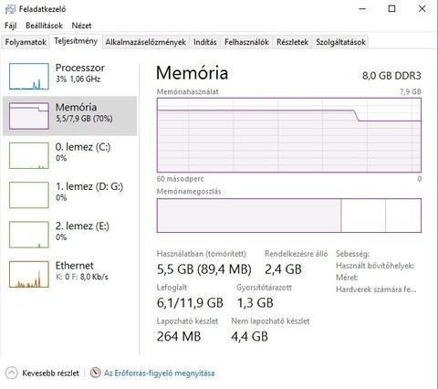Open the Fájl menu

(11, 26)
